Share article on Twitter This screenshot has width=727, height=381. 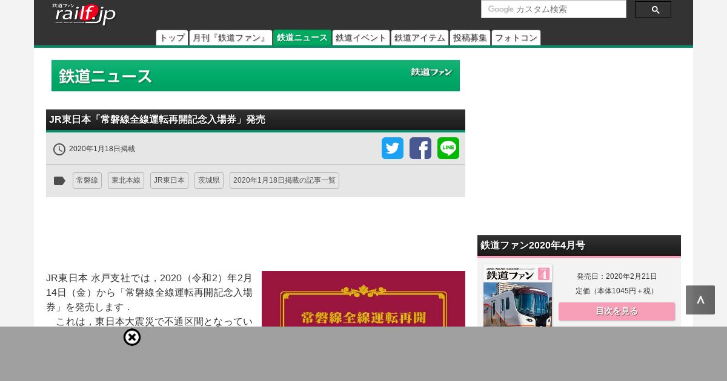[393, 148]
